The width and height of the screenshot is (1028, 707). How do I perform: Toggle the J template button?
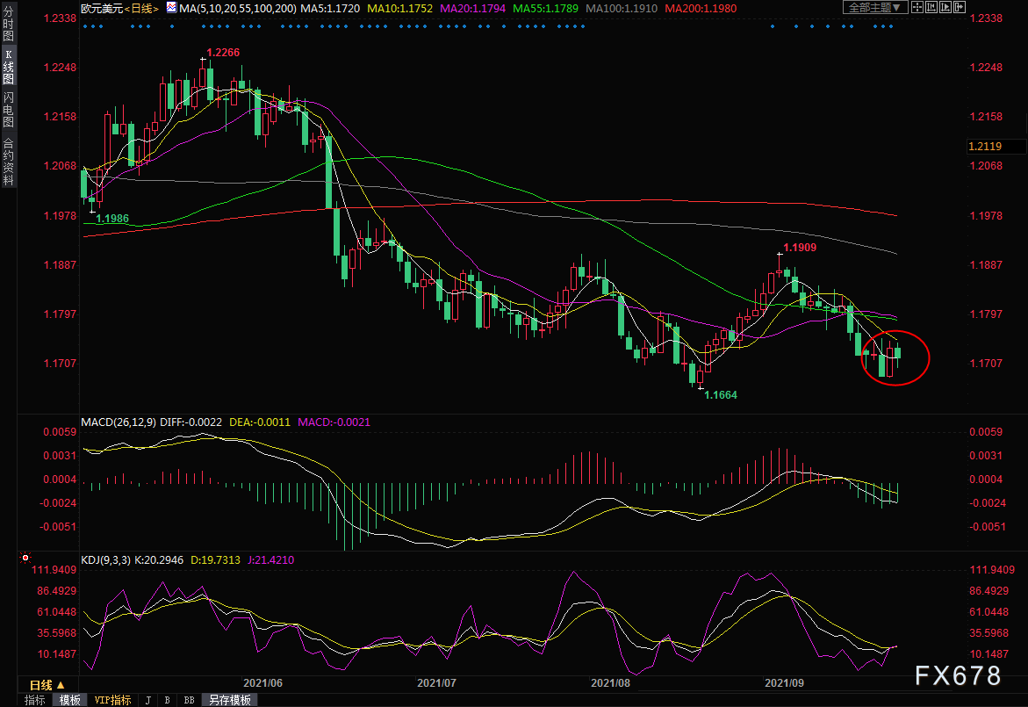point(147,700)
